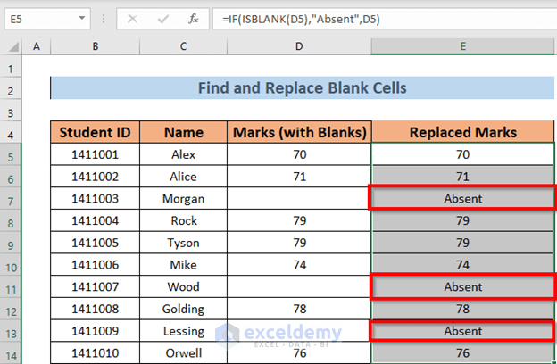Click cell containing 1411005
557x364 pixels.
tap(95, 243)
